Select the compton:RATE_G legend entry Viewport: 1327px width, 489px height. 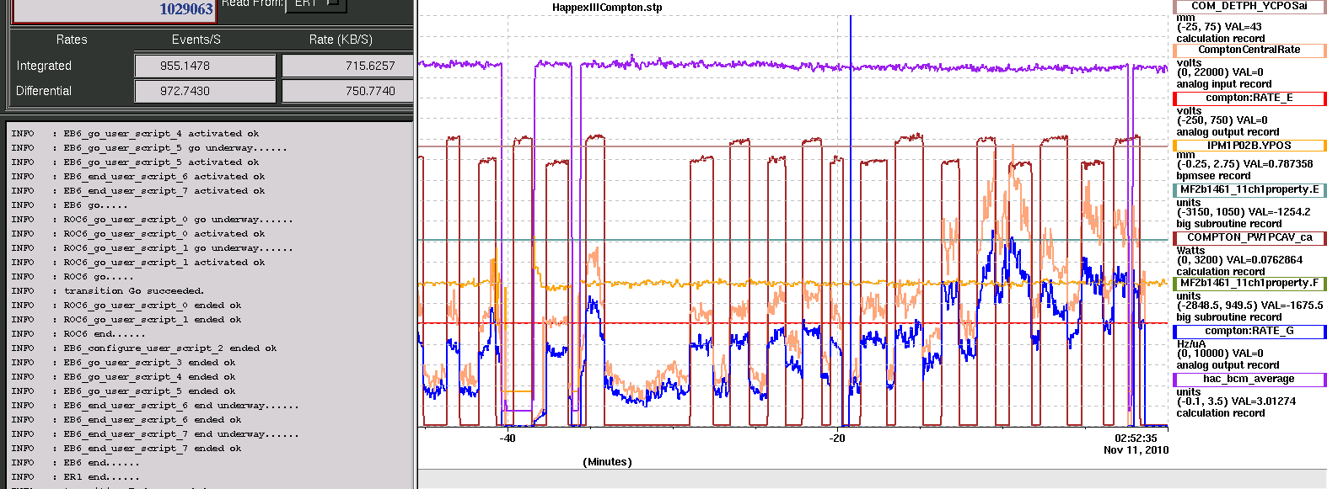tap(1249, 331)
